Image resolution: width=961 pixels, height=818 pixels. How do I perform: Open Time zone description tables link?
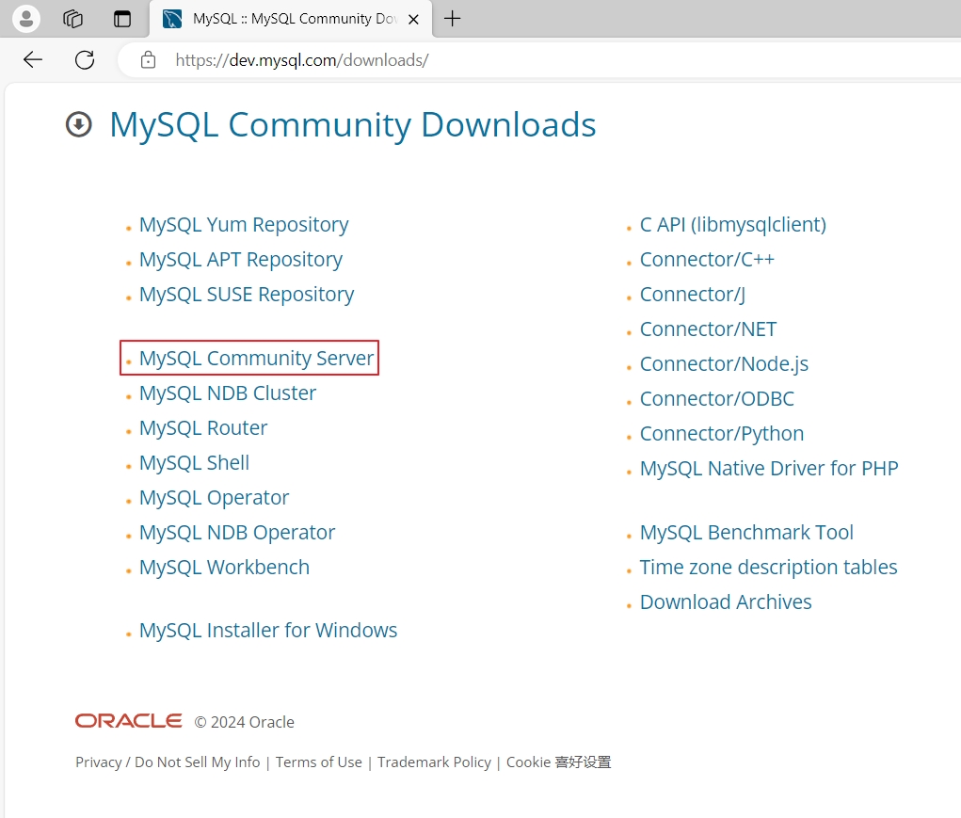click(x=768, y=568)
